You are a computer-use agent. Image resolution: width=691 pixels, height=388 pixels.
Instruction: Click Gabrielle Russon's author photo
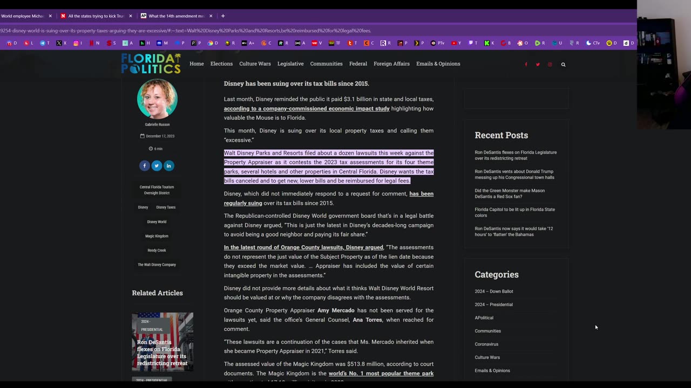(157, 99)
